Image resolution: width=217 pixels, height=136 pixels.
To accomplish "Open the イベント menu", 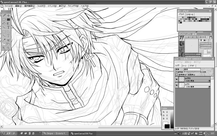I will tap(52, 6).
